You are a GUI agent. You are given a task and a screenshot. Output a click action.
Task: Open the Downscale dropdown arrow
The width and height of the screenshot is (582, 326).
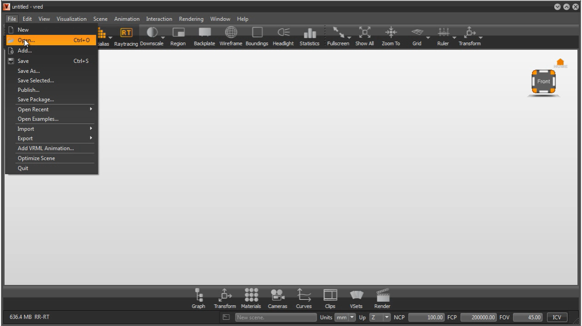tap(163, 38)
